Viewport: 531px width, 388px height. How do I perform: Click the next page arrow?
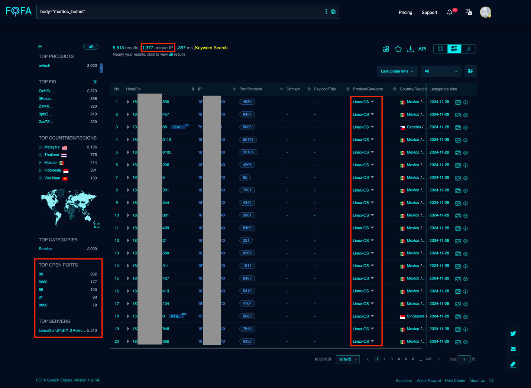439,359
